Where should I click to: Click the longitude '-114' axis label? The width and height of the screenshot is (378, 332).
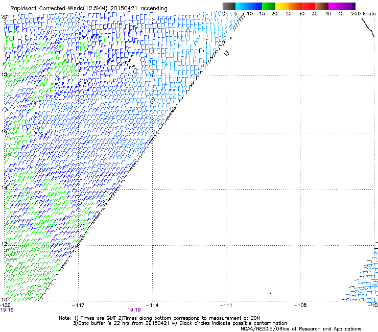click(x=152, y=305)
